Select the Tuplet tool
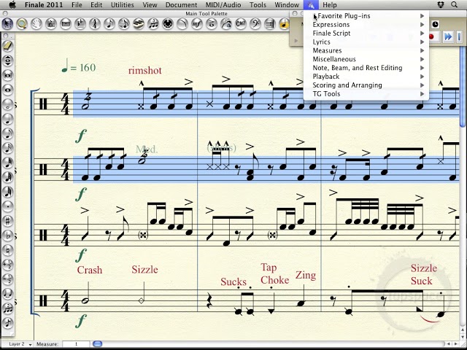467x350 pixels. tap(153, 24)
